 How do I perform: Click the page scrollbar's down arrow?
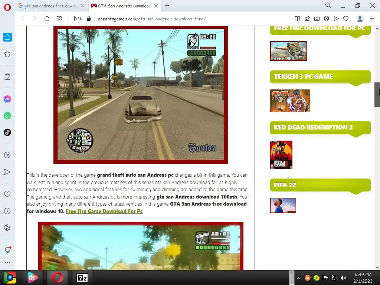tap(377, 267)
